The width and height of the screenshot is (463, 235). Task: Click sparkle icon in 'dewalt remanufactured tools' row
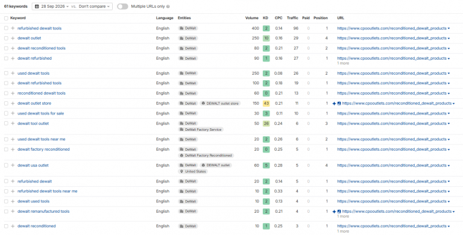[334, 211]
